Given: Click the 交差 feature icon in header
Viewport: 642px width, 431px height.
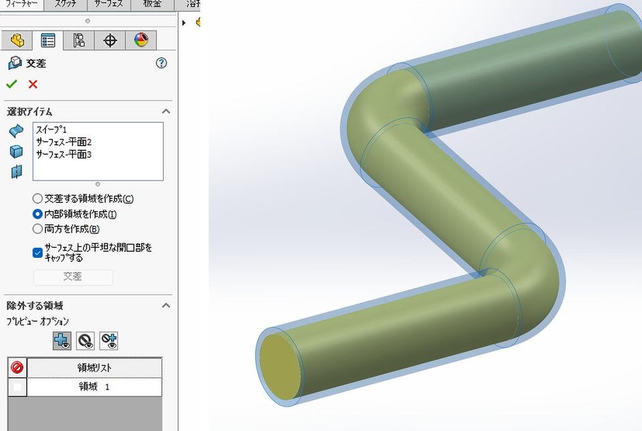Looking at the screenshot, I should (x=15, y=63).
